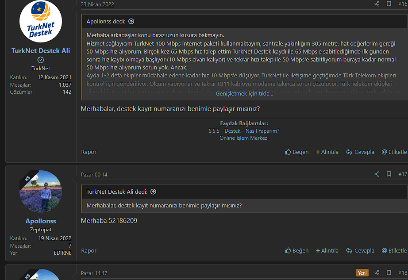
Task: Multi-quote post #16 with Alıntıla
Action: pos(327,152)
